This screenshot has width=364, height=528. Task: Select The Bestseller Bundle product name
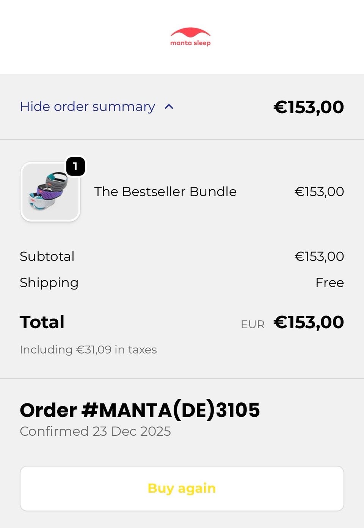coord(165,191)
